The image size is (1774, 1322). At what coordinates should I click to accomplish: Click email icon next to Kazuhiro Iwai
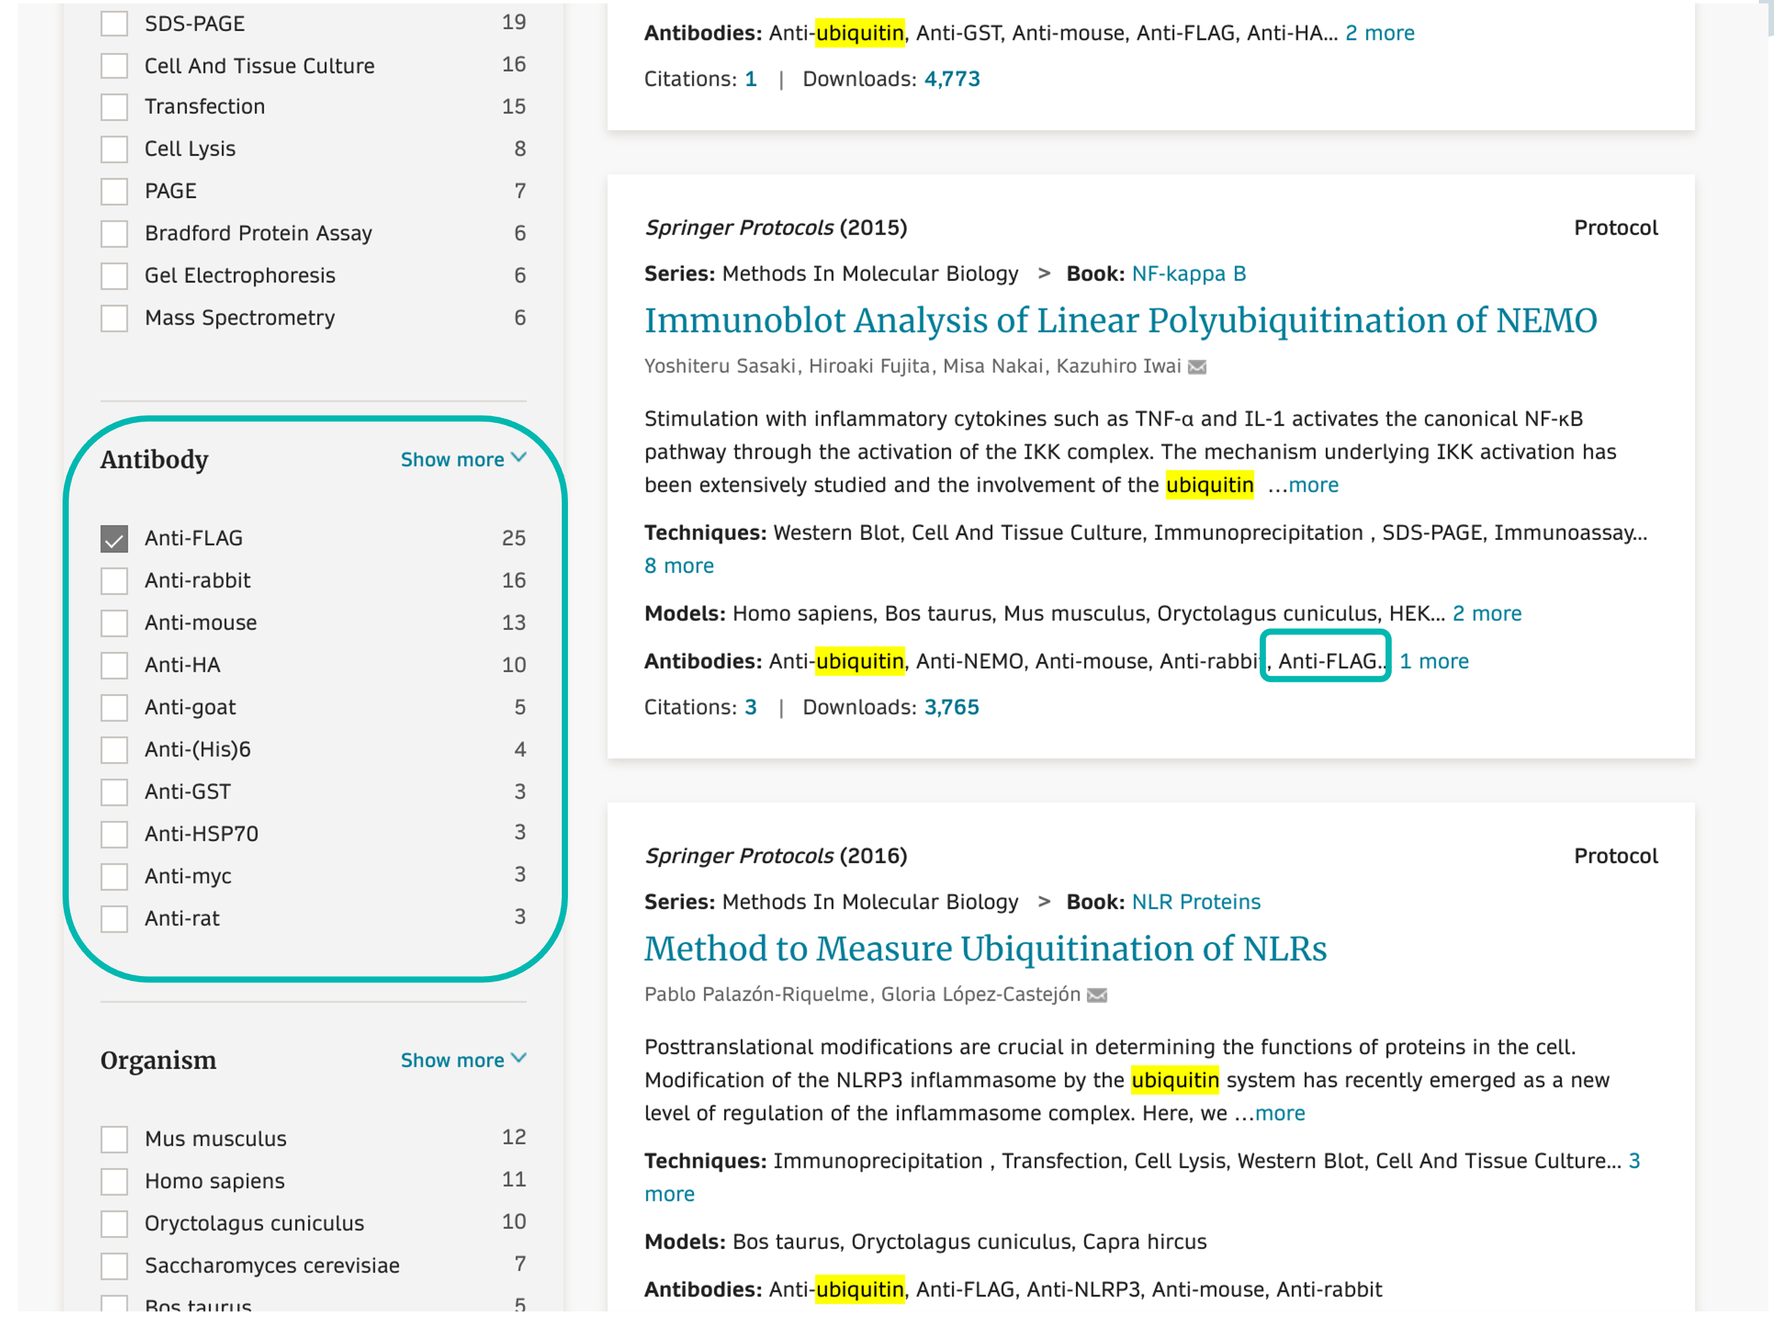point(1196,367)
